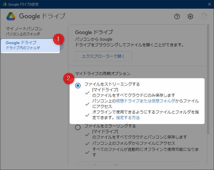The height and width of the screenshot is (170, 214).
Task: Click the マイドライブの同期オプション heading
Action: click(x=103, y=73)
